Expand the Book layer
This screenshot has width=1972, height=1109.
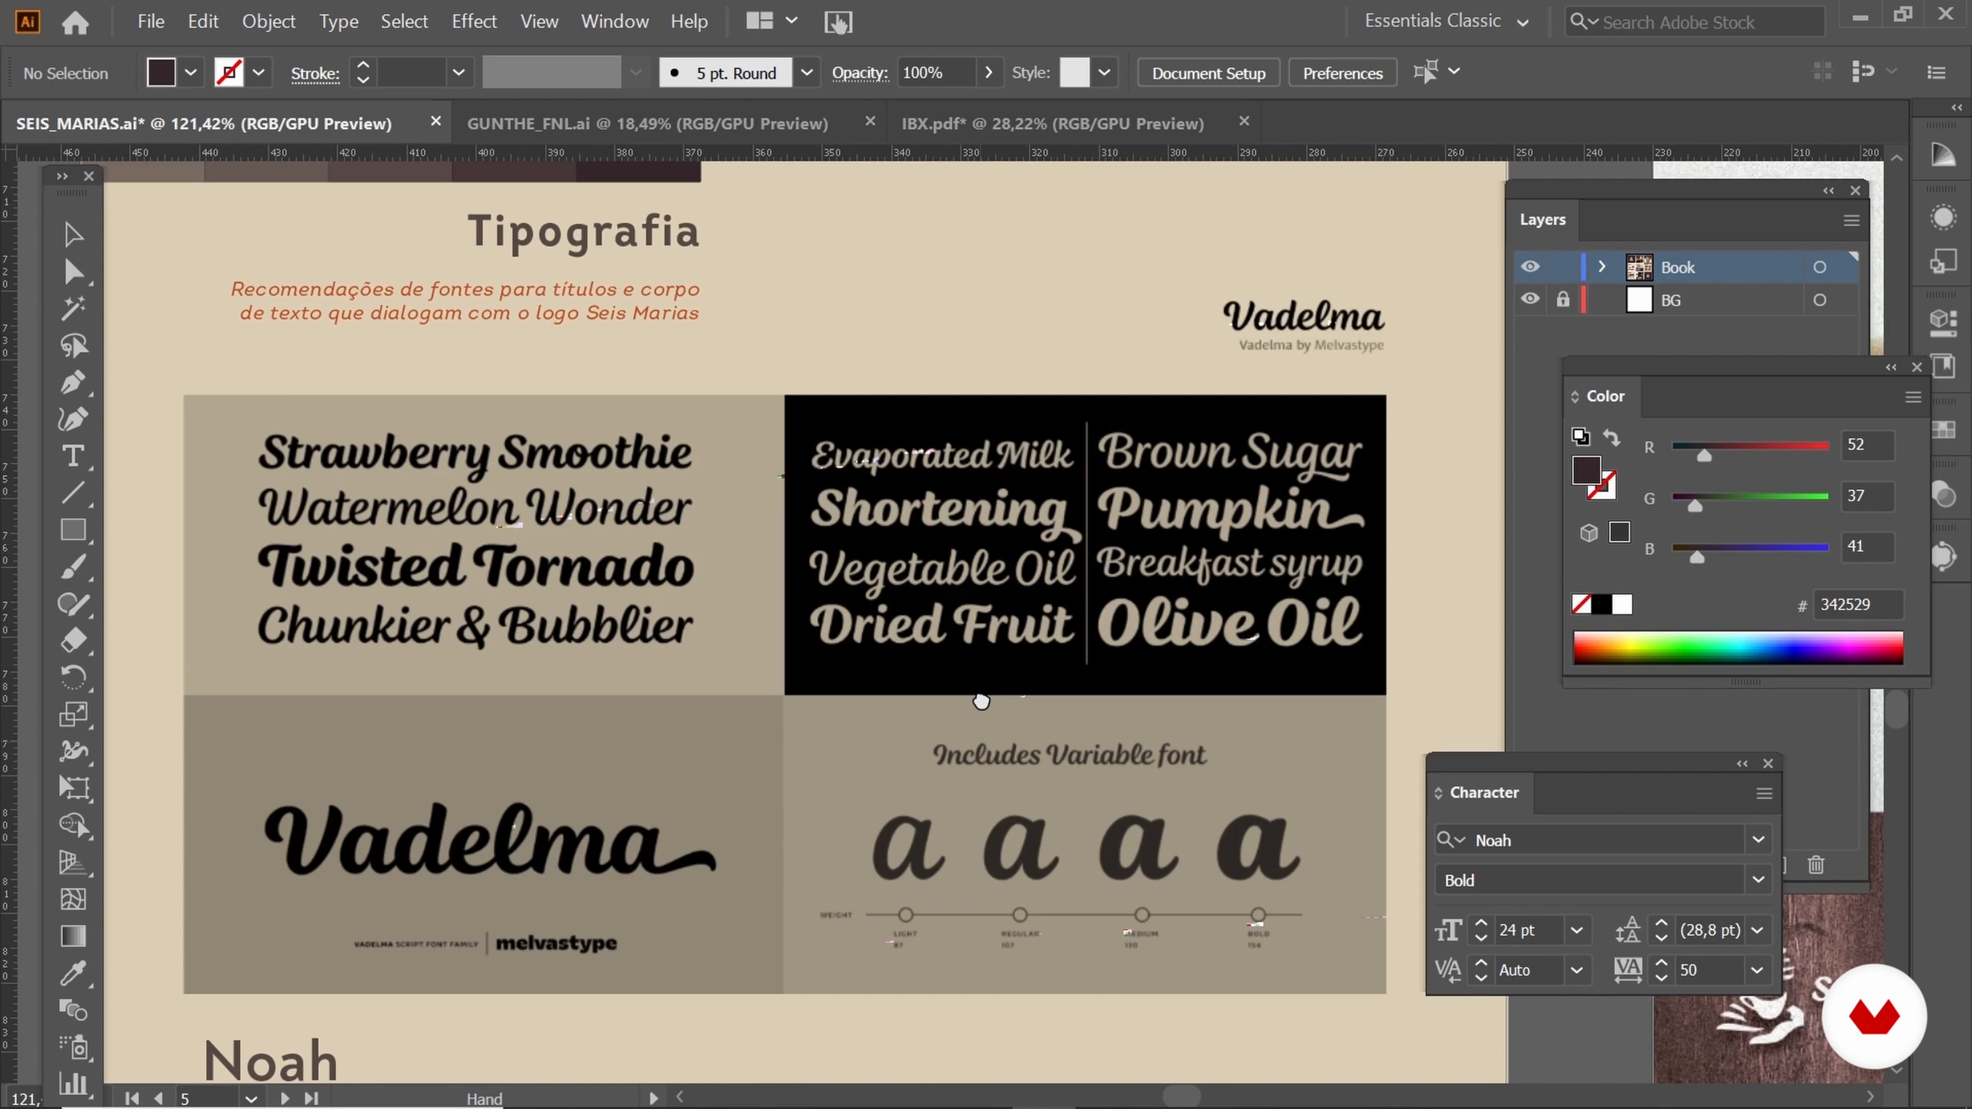click(x=1602, y=266)
